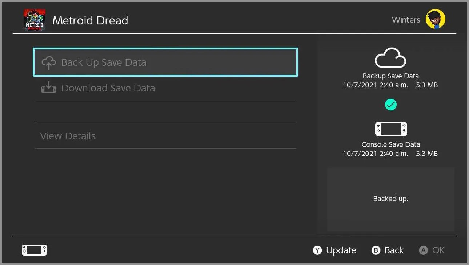The width and height of the screenshot is (469, 265).
Task: Click the Backup Save Data cloud icon
Action: tap(390, 57)
